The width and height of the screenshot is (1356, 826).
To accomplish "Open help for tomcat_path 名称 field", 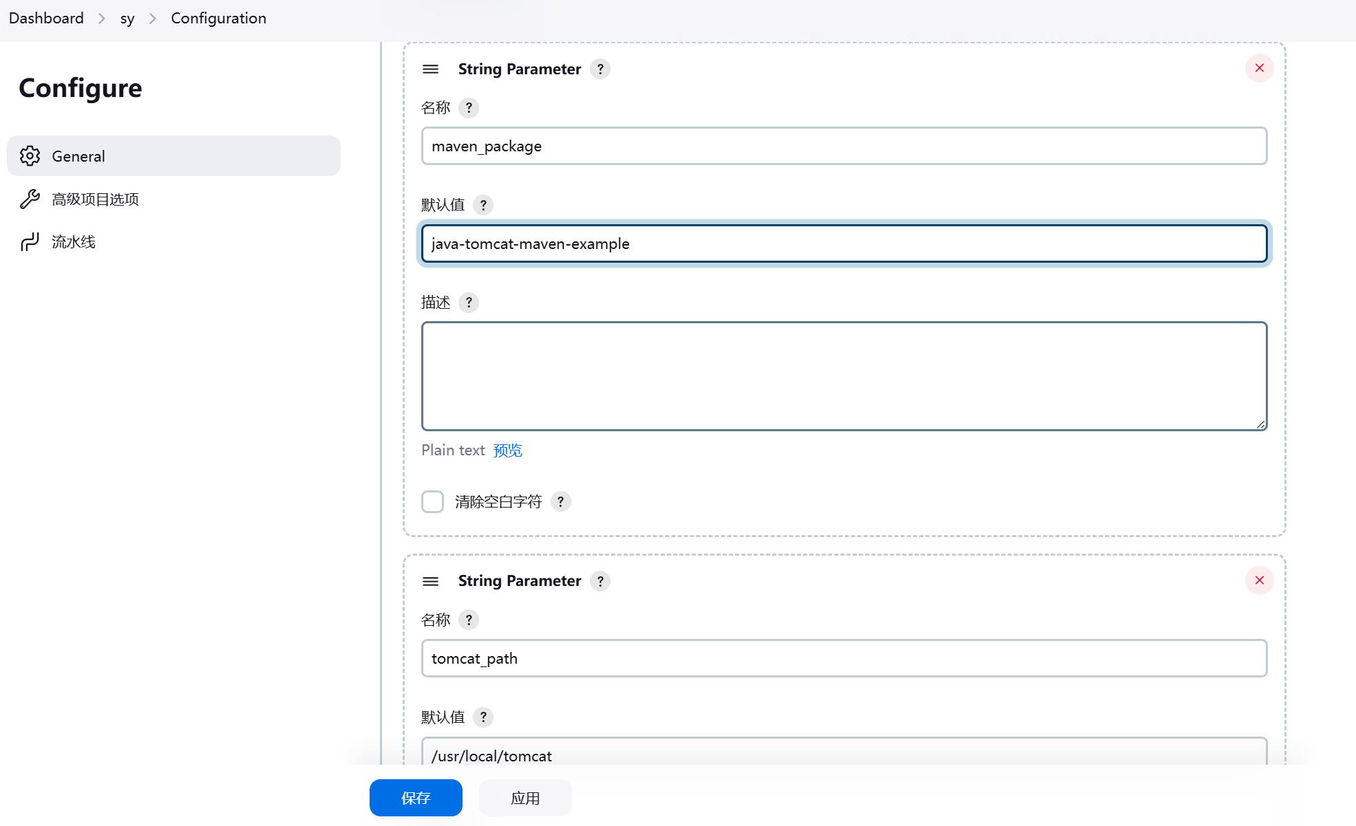I will (x=469, y=620).
